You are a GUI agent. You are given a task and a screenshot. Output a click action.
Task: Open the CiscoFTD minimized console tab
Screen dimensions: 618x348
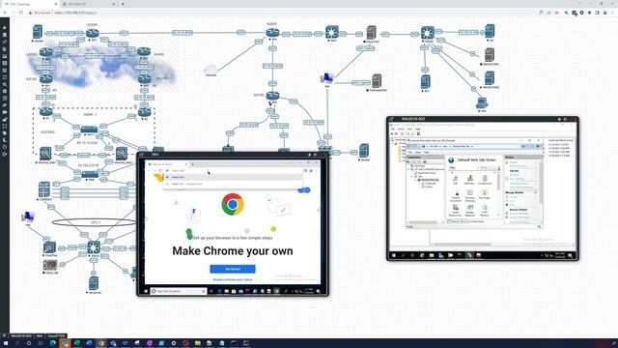click(56, 335)
